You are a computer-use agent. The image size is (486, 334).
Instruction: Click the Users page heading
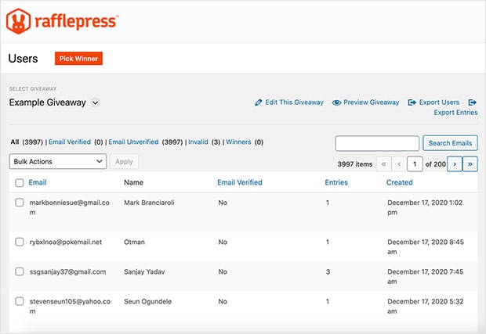tap(23, 59)
